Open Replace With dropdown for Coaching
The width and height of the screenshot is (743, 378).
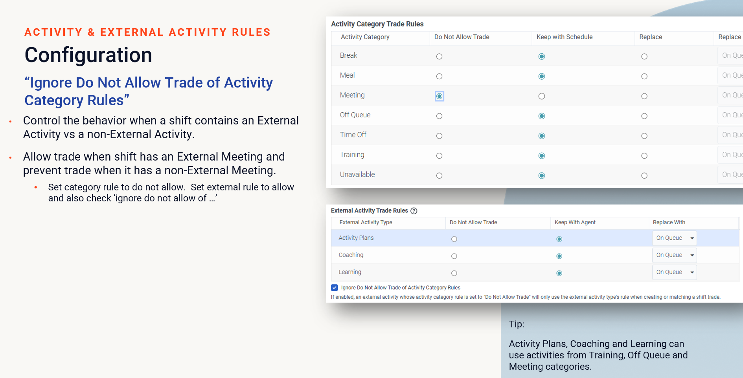674,255
